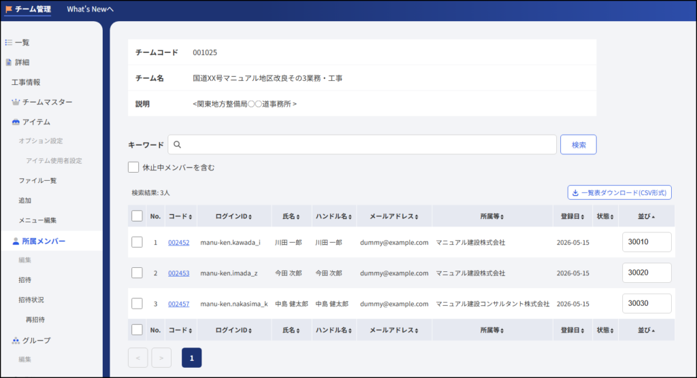Sort by ログインID in header row
This screenshot has height=378, width=697.
point(234,216)
